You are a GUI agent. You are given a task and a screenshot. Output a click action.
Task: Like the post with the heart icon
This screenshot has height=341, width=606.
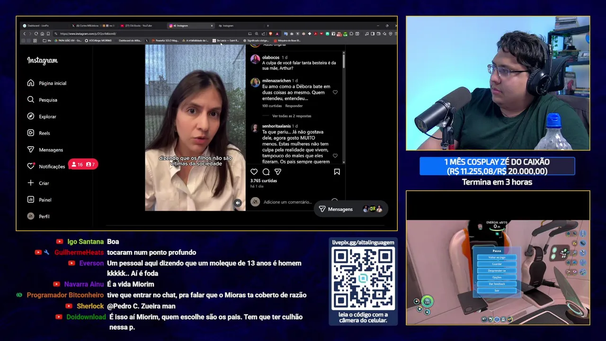(254, 172)
